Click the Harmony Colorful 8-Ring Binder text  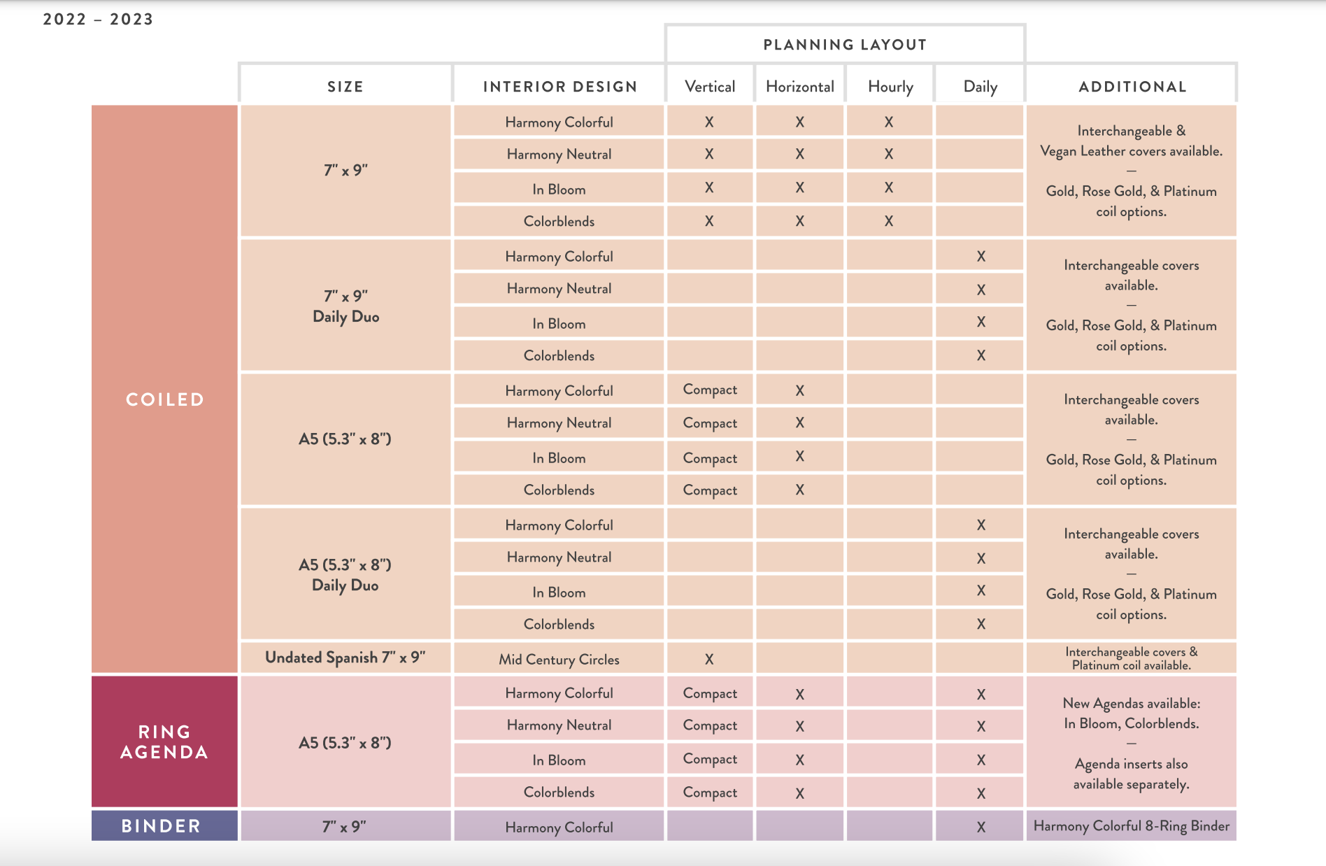1131,826
